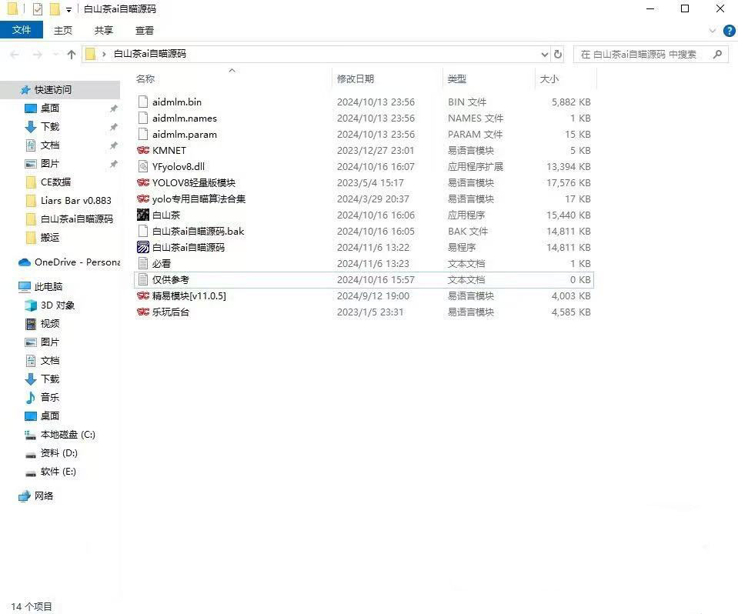The width and height of the screenshot is (738, 614).
Task: Switch to the 查看 ribbon tab
Action: 144,31
